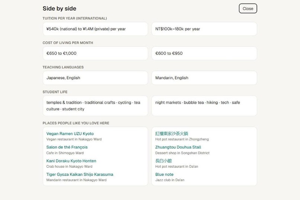
Task: Click the Teaching Languages label
Action: tap(63, 67)
